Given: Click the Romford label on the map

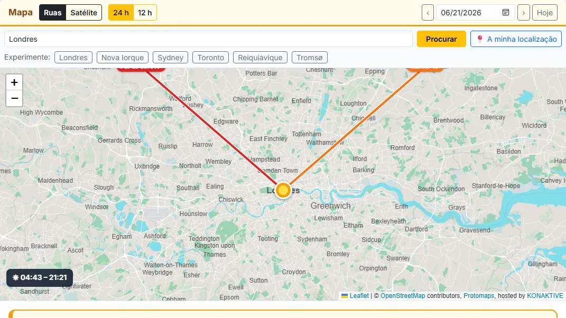Looking at the screenshot, I should pos(403,147).
